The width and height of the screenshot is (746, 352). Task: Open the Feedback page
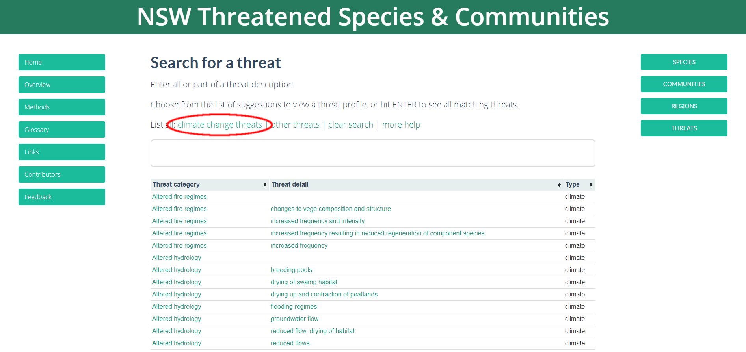tap(62, 197)
